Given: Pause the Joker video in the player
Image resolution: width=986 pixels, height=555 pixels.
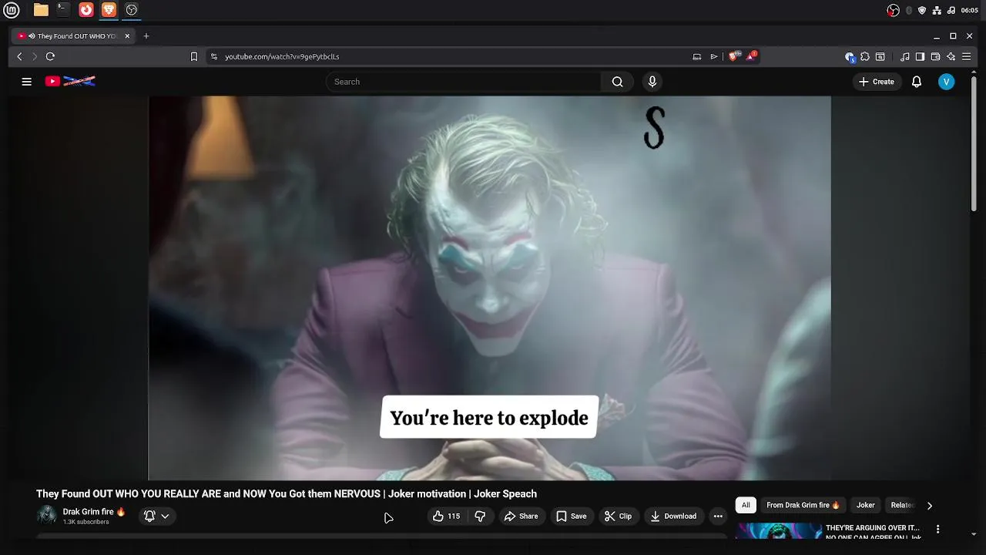Looking at the screenshot, I should click(489, 288).
